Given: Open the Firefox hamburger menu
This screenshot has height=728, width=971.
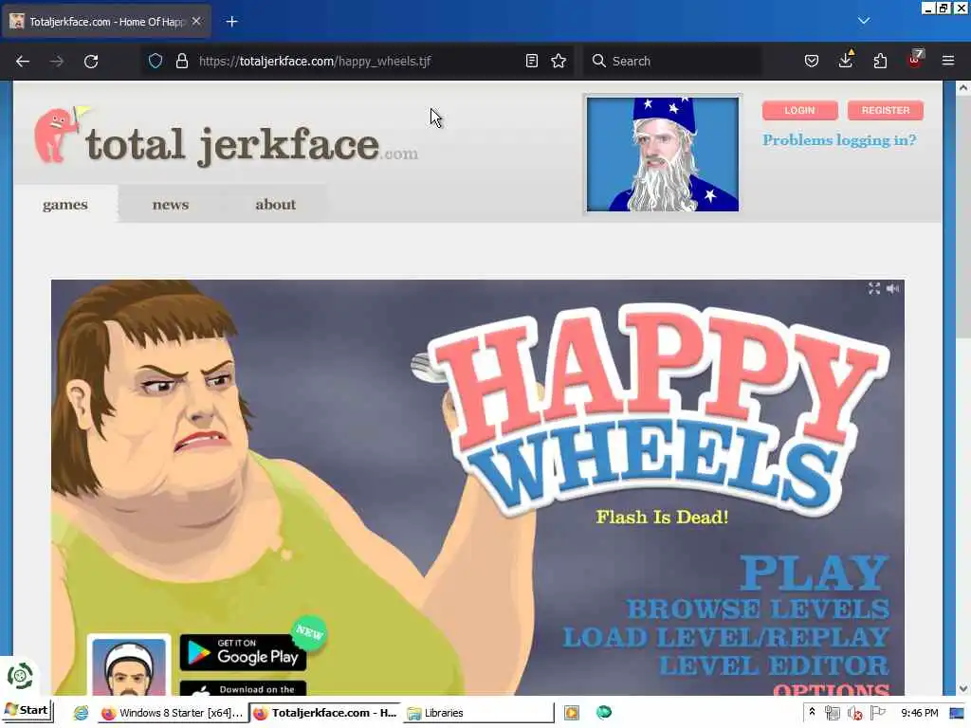Looking at the screenshot, I should tap(948, 61).
